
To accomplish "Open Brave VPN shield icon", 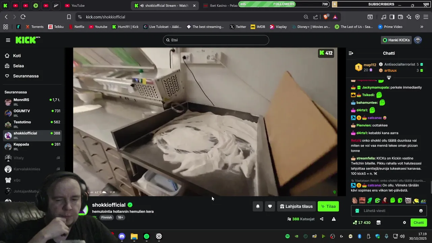I will click(417, 17).
